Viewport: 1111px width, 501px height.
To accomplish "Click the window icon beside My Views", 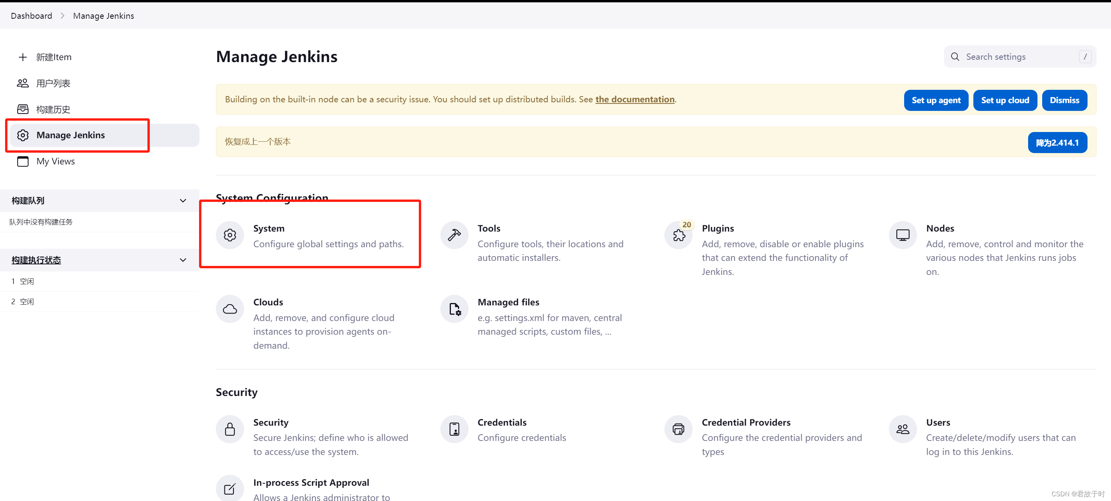I will [x=23, y=162].
